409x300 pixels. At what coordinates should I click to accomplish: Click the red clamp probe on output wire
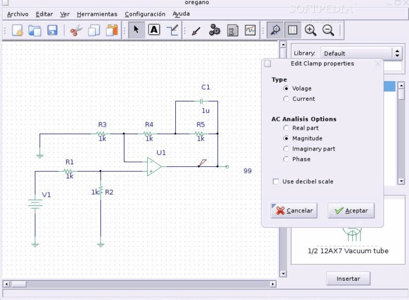(202, 163)
